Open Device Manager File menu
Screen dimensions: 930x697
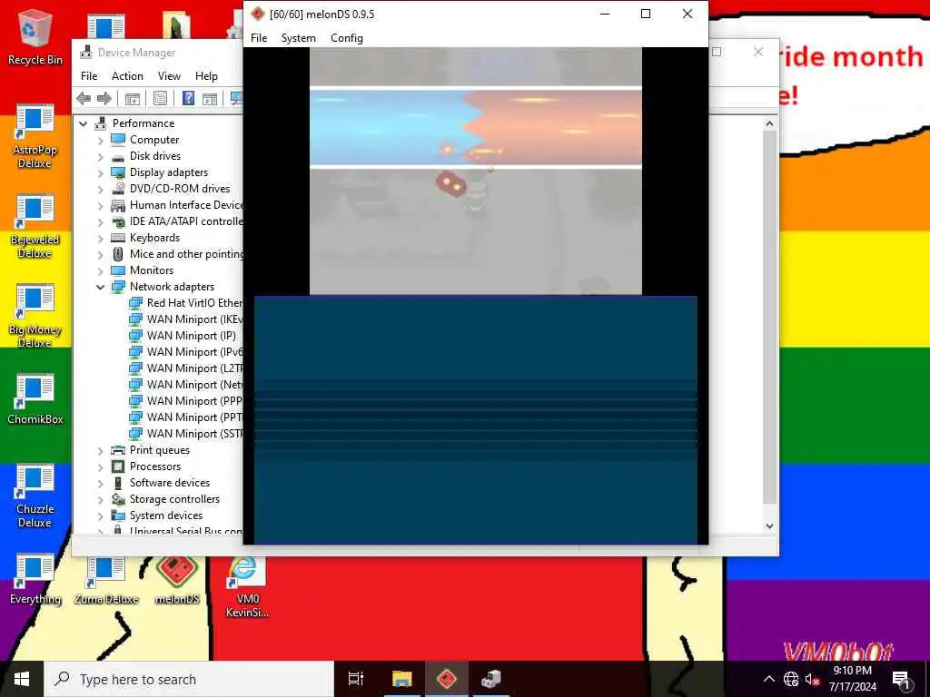coord(89,76)
